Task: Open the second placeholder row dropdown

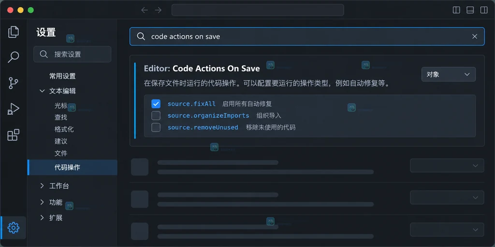Action: (x=447, y=197)
